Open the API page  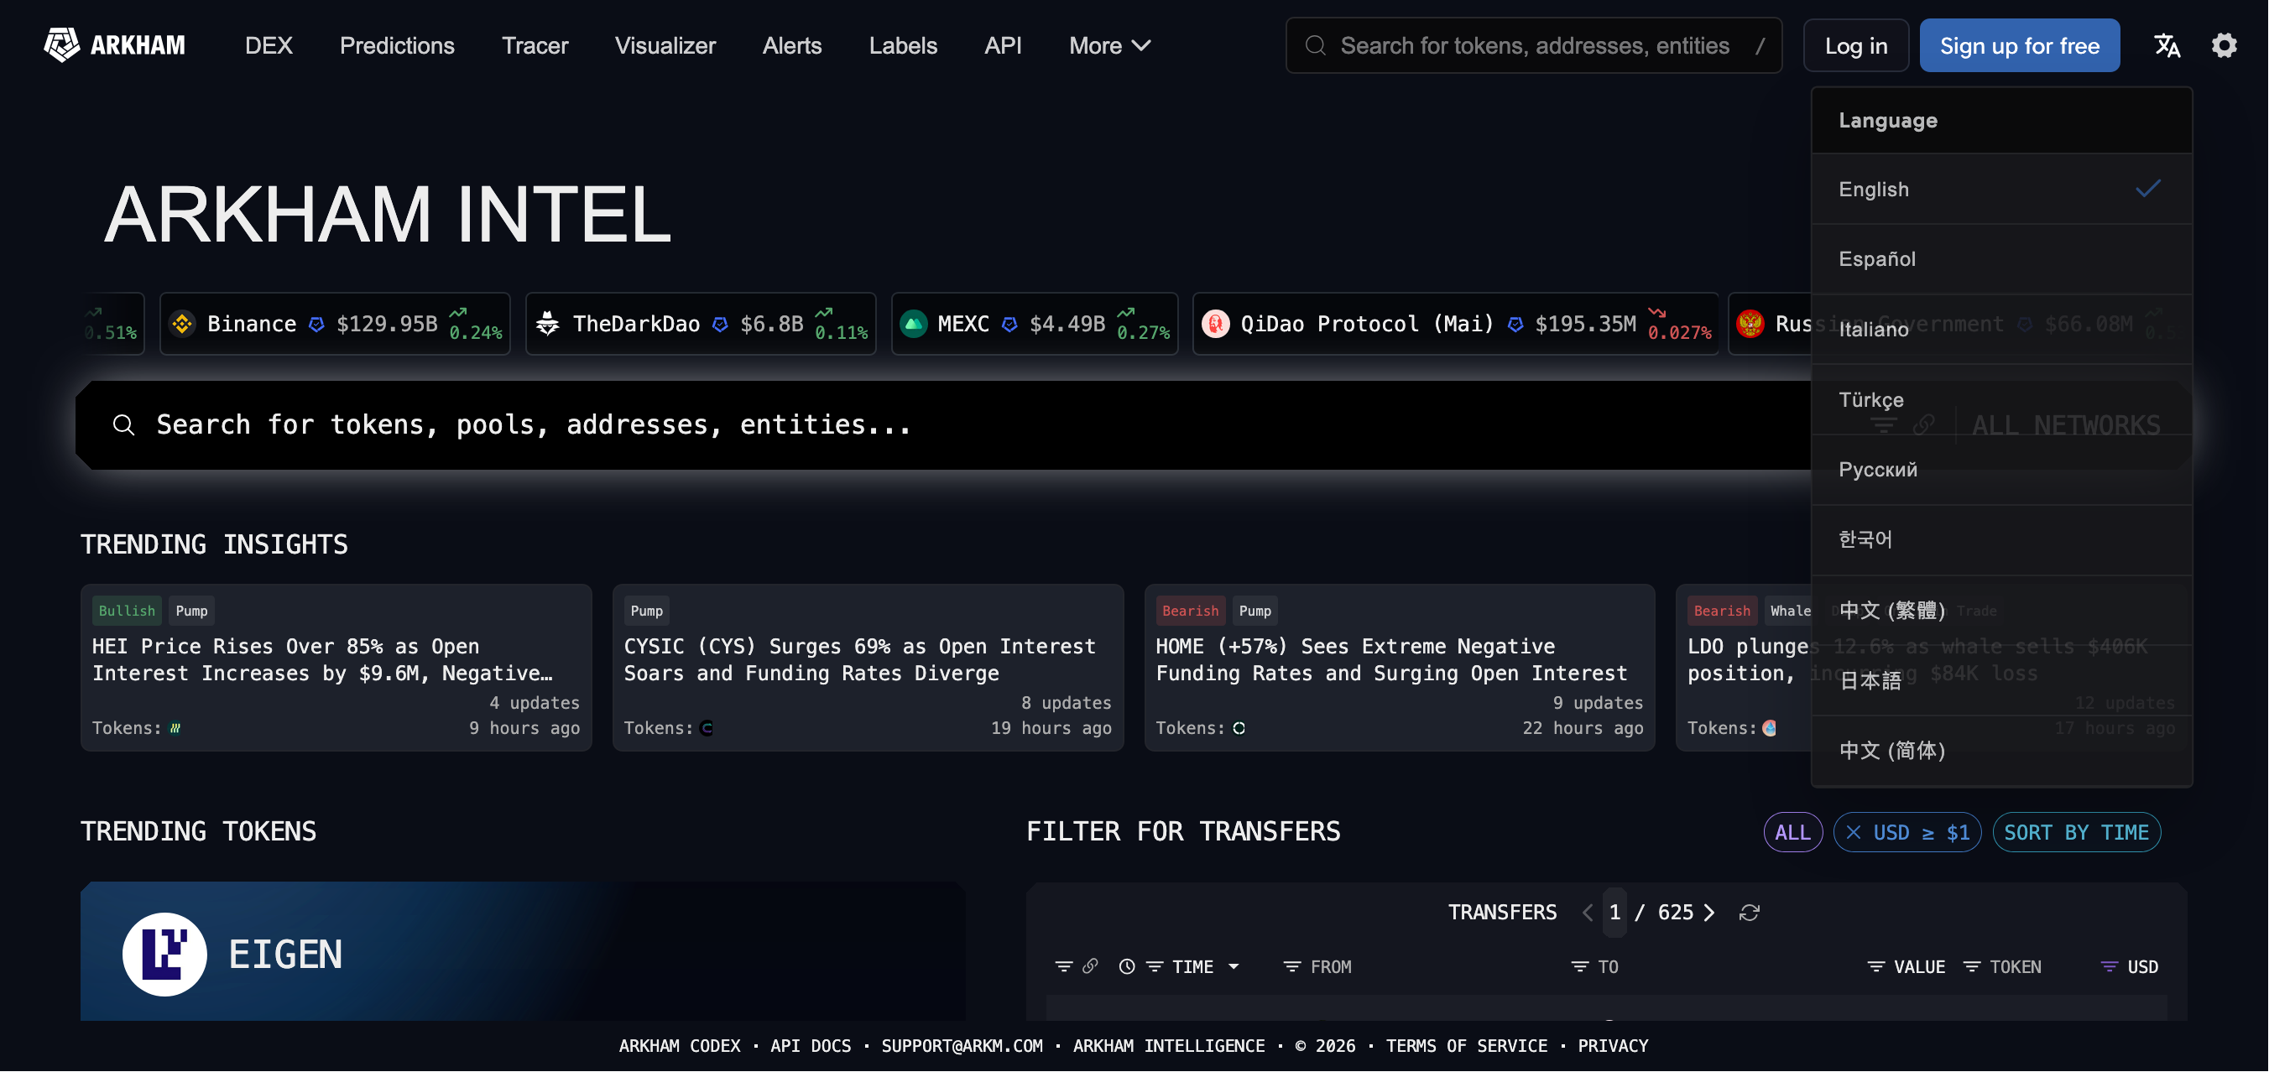click(1003, 45)
